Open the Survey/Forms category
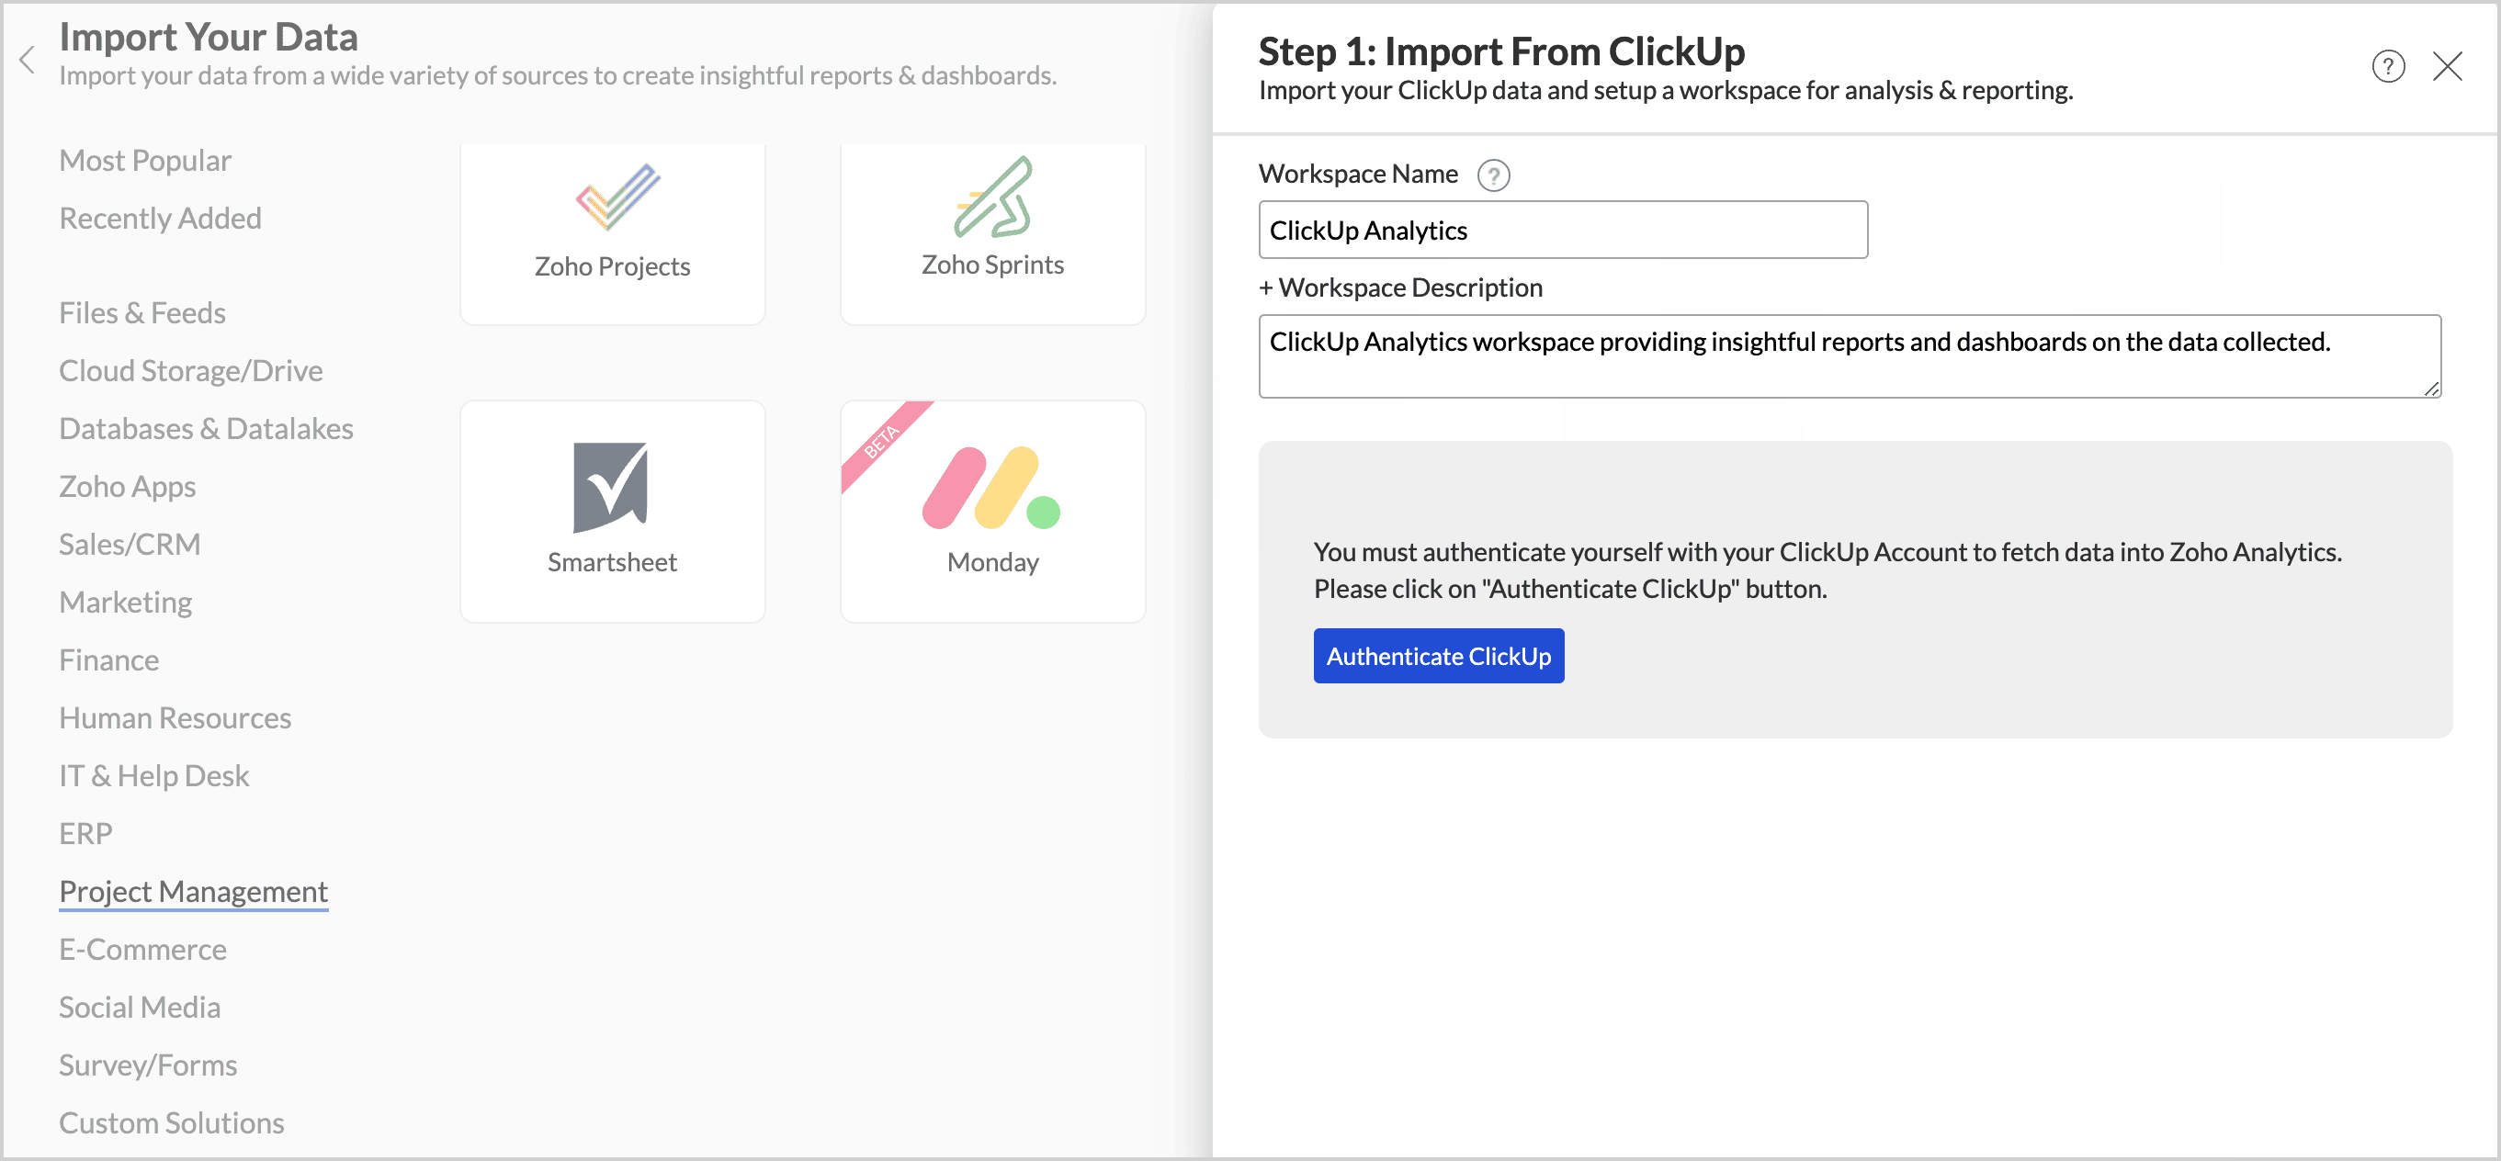This screenshot has width=2501, height=1161. coord(148,1065)
